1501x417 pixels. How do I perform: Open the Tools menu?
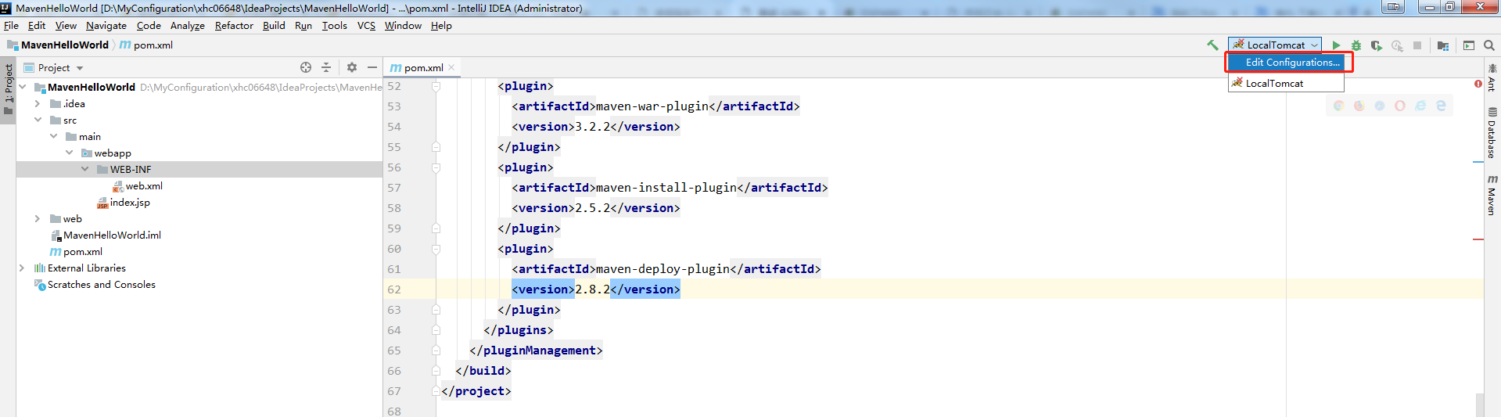click(334, 26)
